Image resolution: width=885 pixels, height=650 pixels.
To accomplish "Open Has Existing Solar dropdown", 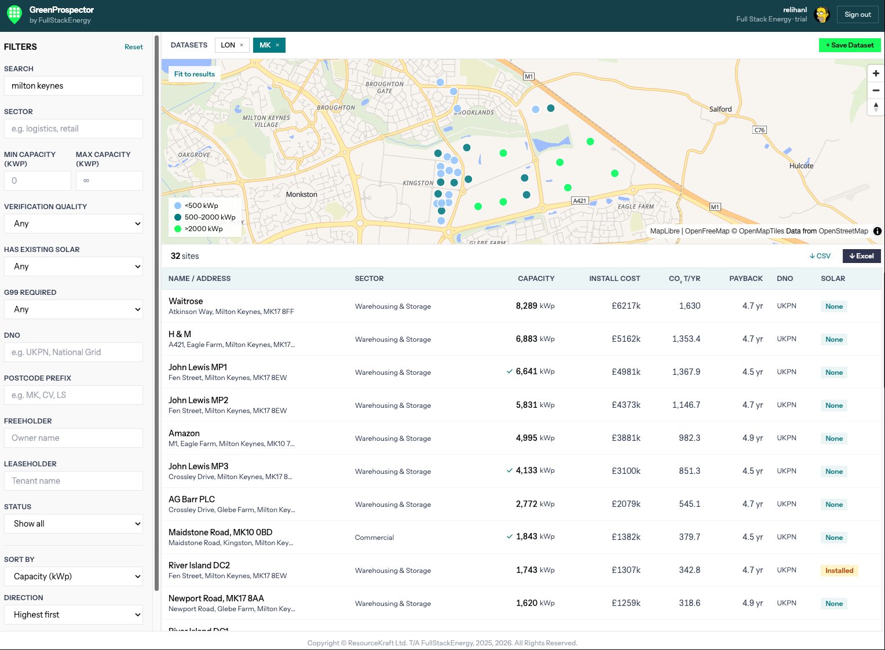I will tap(74, 266).
